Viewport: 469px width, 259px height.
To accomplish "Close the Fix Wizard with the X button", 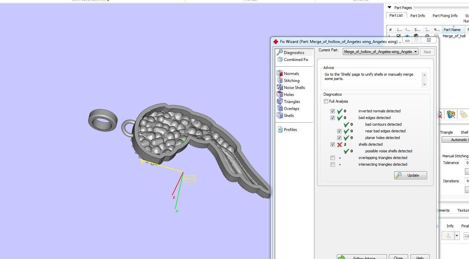I will (429, 40).
